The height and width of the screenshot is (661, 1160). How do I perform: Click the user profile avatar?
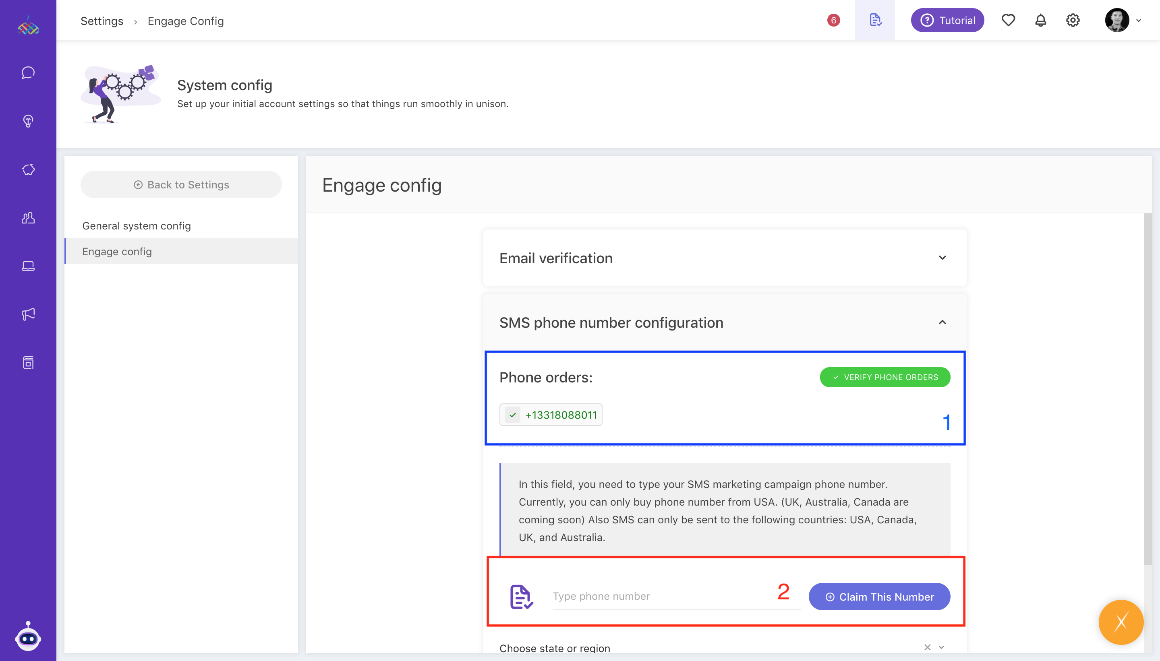click(x=1117, y=21)
